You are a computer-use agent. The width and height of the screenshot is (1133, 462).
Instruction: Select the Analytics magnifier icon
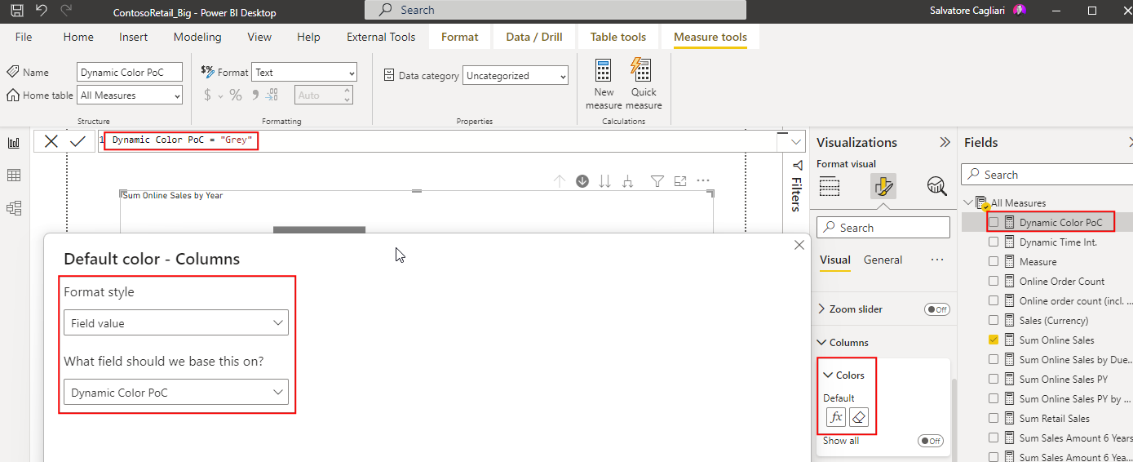click(937, 186)
